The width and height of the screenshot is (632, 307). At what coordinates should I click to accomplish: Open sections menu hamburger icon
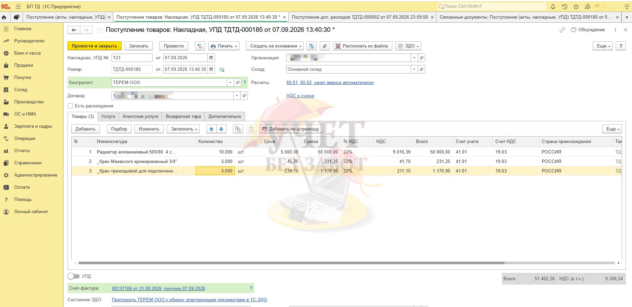click(18, 6)
